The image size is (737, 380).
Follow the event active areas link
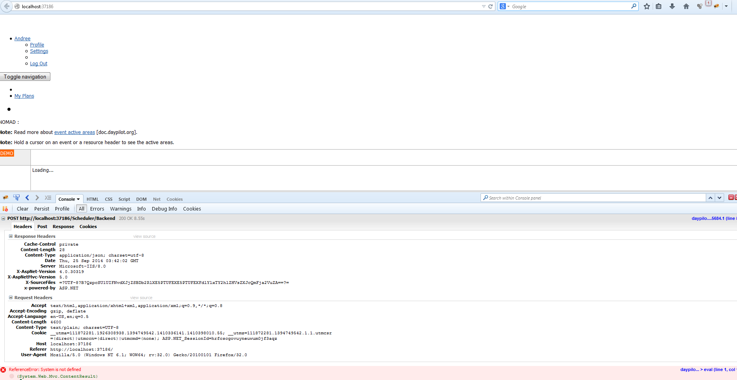point(75,132)
